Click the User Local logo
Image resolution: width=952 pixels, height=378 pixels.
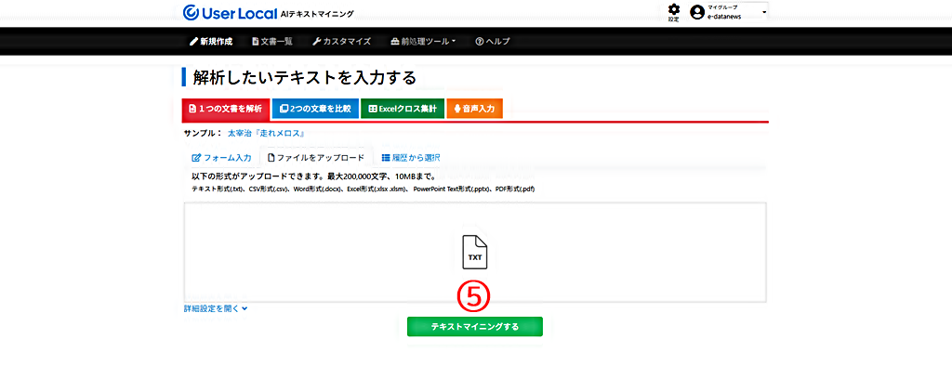tap(230, 12)
